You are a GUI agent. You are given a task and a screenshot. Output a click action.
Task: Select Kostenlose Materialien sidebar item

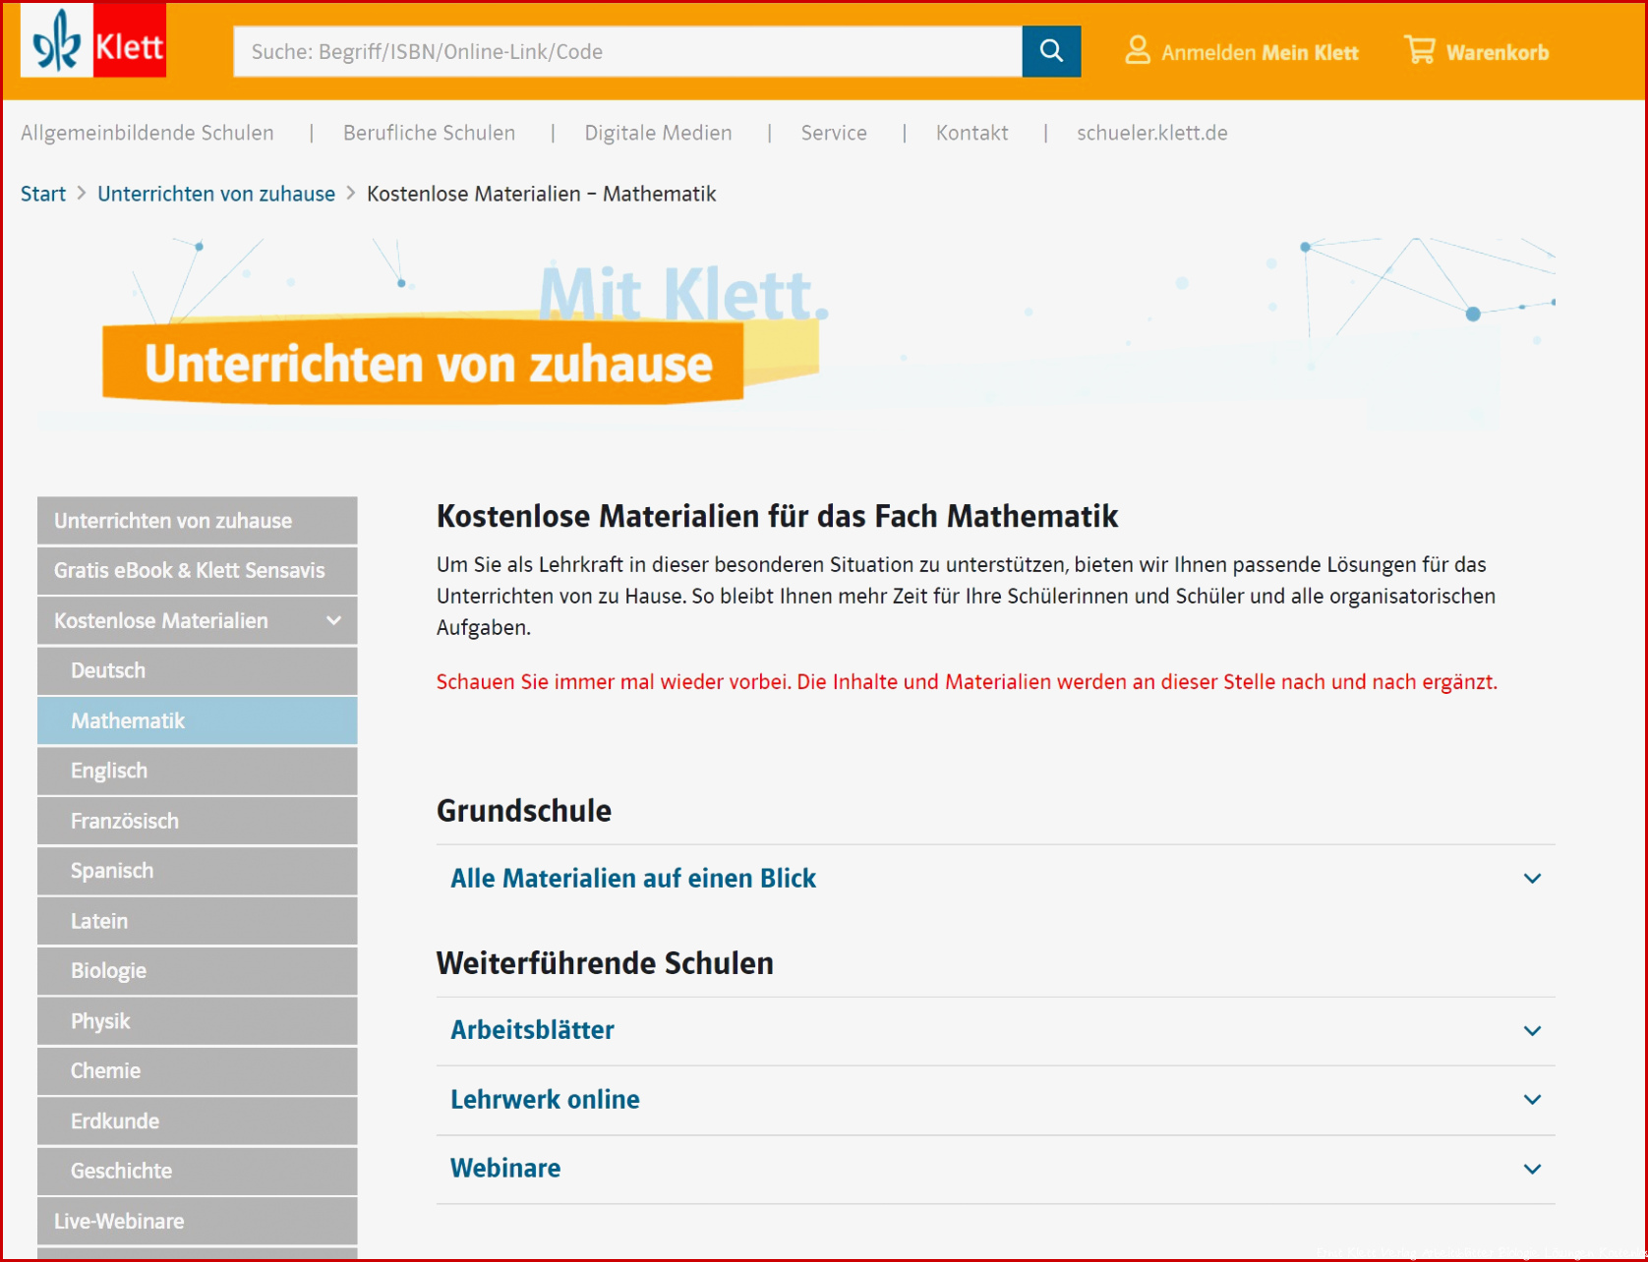(x=197, y=620)
